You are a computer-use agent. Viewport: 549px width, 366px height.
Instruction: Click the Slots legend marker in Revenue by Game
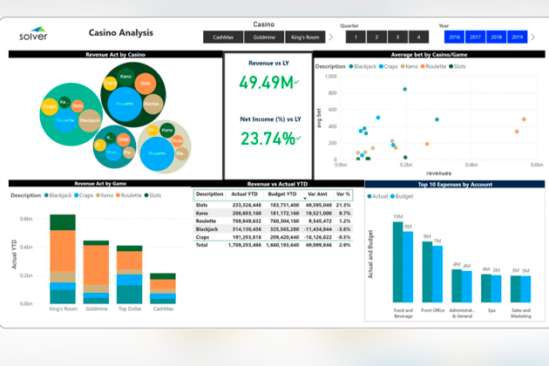(x=146, y=195)
